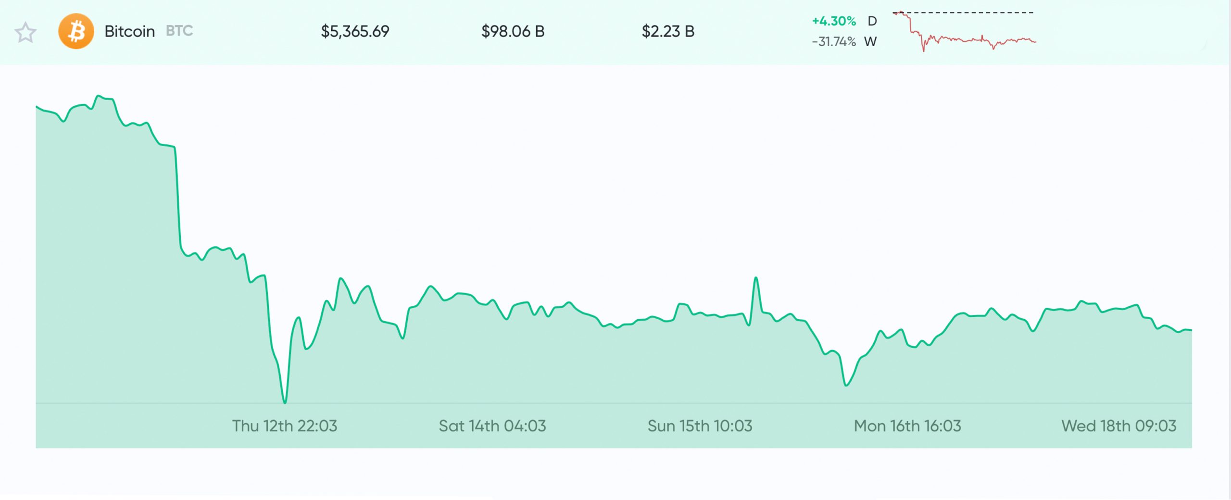Click the $2.23 B volume value
Viewport: 1231px width, 500px height.
(x=668, y=32)
